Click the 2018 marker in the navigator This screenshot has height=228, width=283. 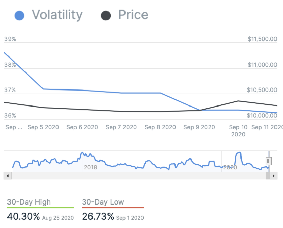pyautogui.click(x=90, y=167)
